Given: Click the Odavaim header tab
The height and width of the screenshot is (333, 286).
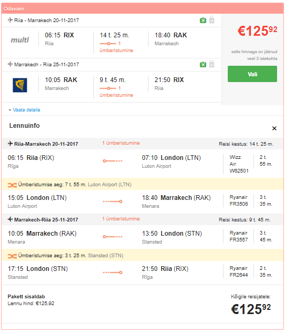Looking at the screenshot, I should [x=14, y=9].
